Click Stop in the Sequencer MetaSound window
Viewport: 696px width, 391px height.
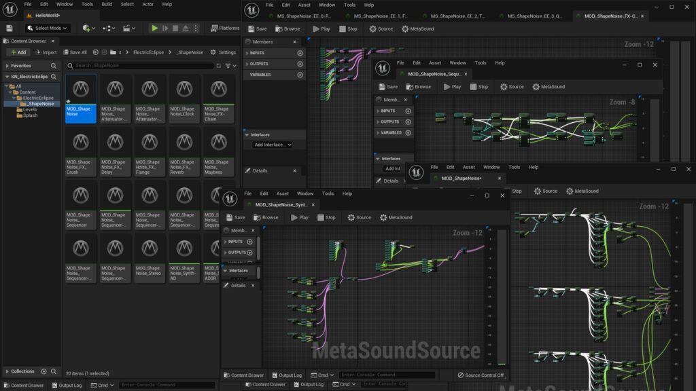point(478,87)
